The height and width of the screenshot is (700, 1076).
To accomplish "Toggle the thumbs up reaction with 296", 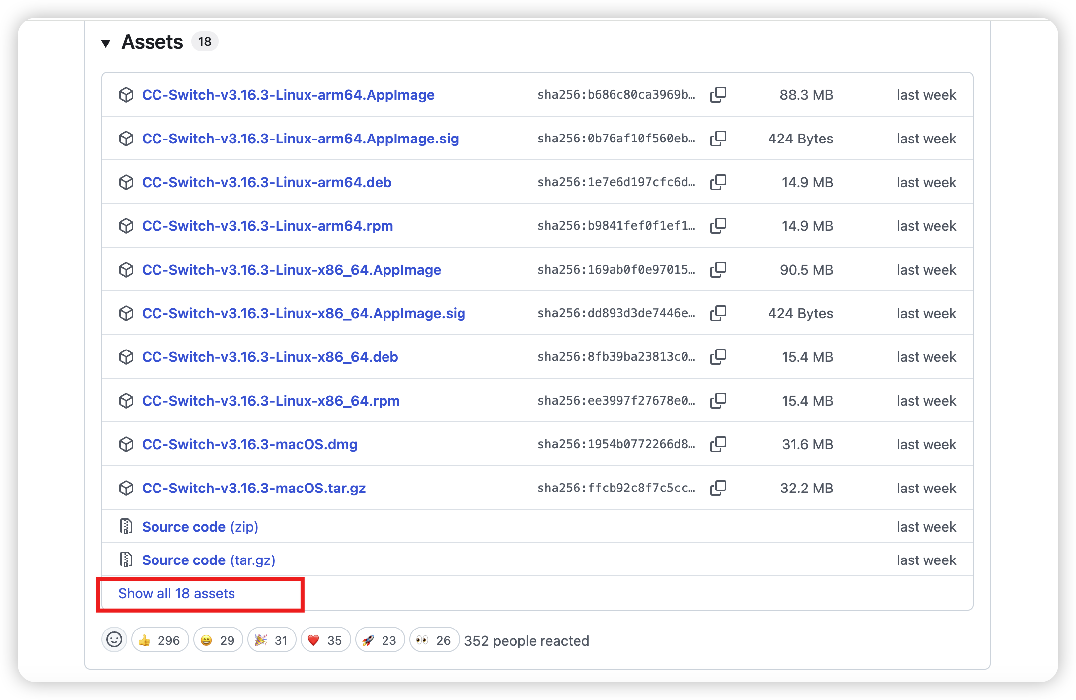I will pos(160,640).
